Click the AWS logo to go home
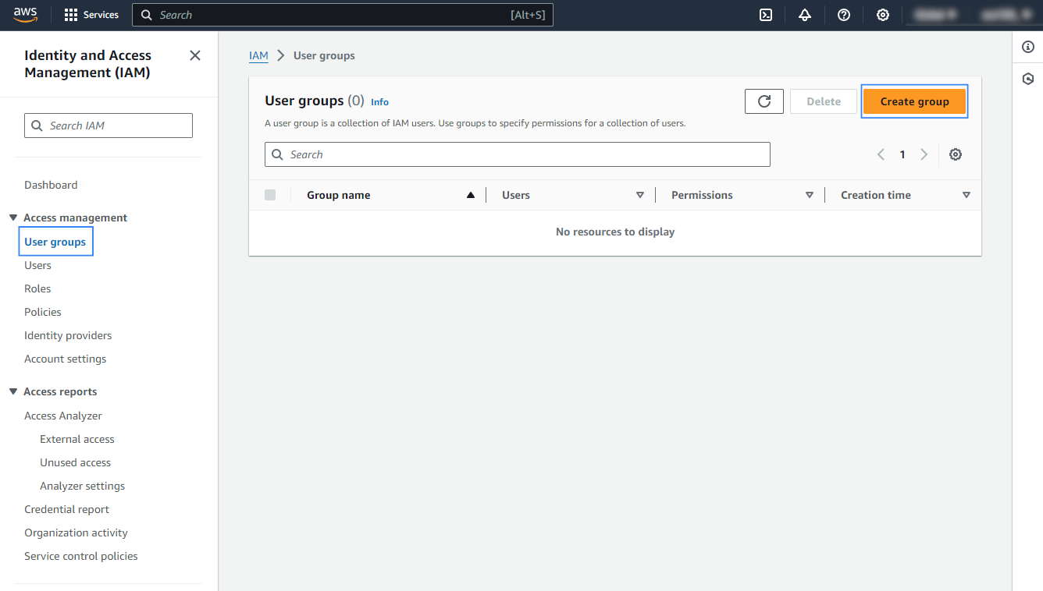Image resolution: width=1043 pixels, height=591 pixels. coord(26,14)
